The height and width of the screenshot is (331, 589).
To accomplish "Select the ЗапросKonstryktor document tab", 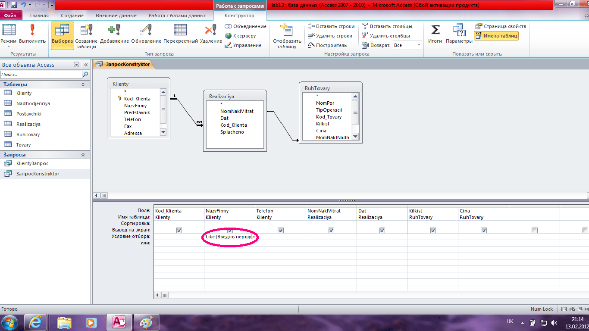I will (x=125, y=64).
